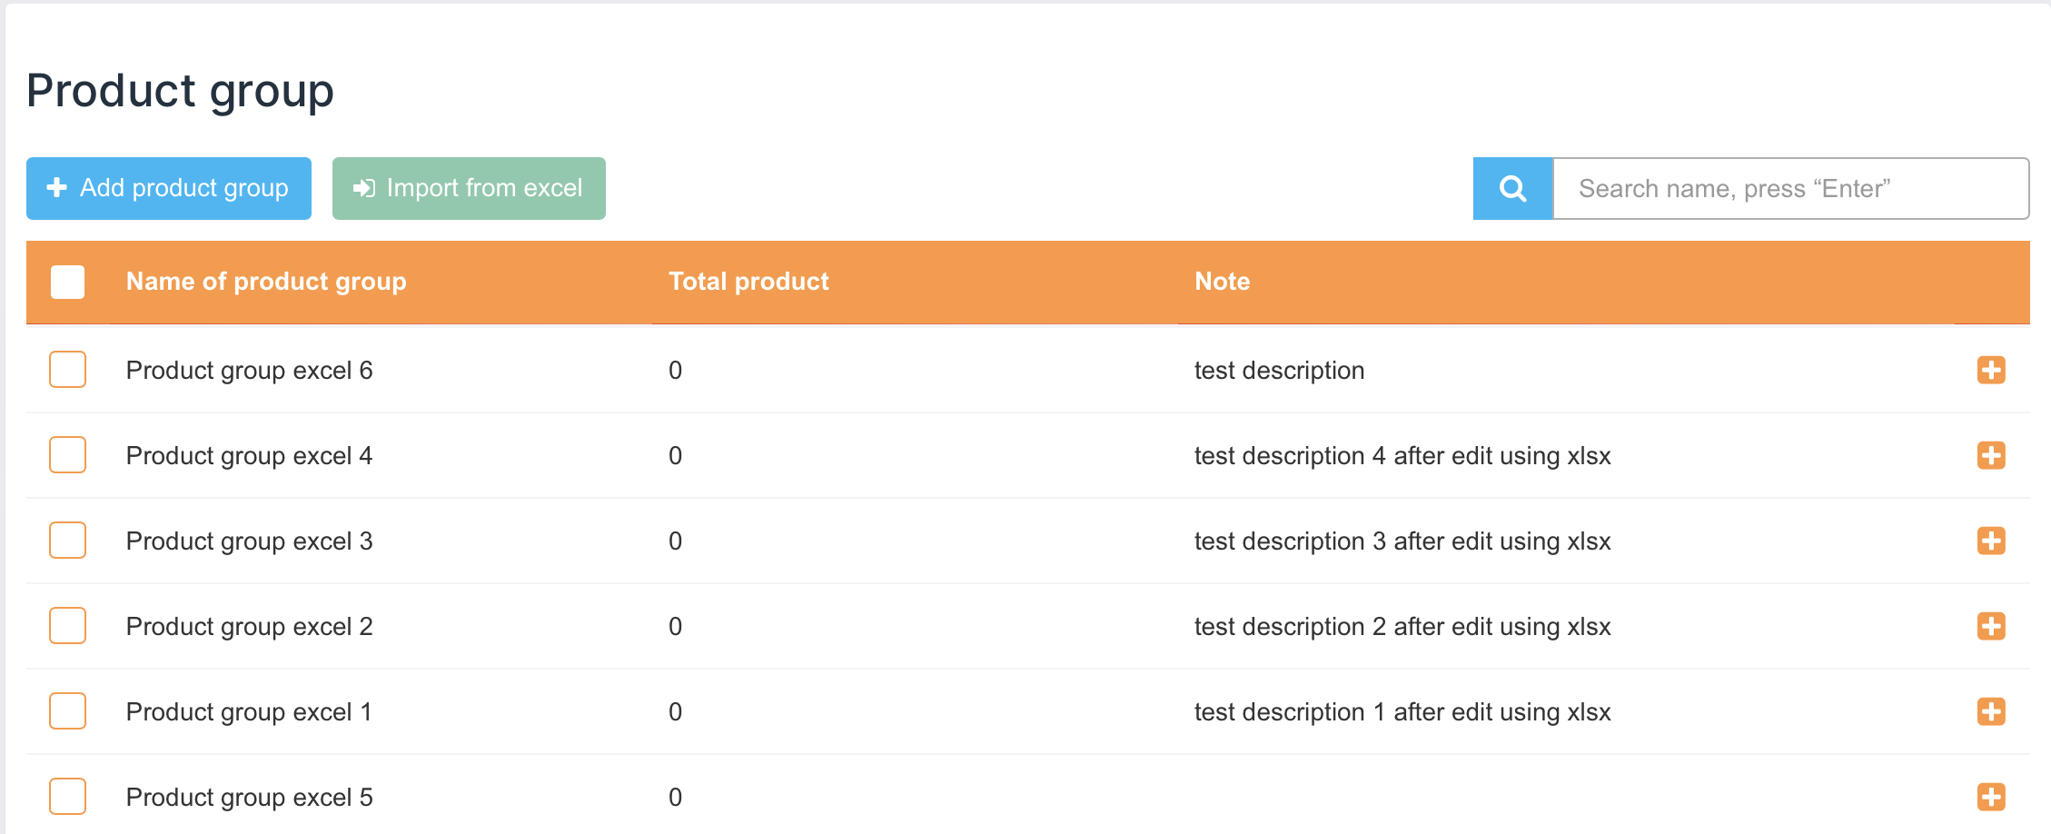This screenshot has width=2051, height=834.
Task: Toggle the select-all checkbox in table header
Action: [x=68, y=282]
